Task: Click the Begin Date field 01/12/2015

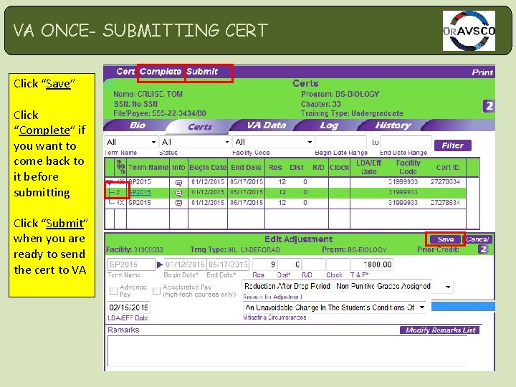Action: [x=186, y=264]
